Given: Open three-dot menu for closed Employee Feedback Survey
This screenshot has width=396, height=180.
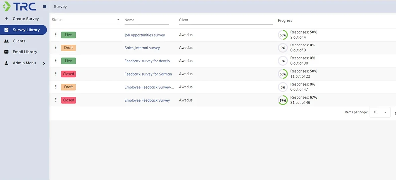Looking at the screenshot, I should click(x=56, y=100).
